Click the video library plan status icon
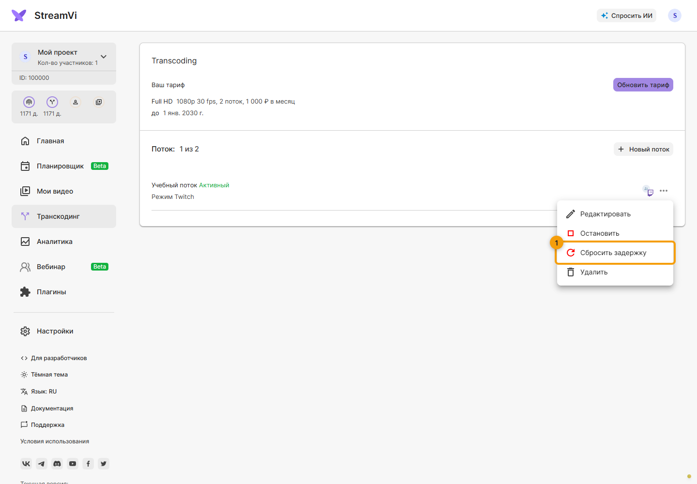Image resolution: width=697 pixels, height=484 pixels. pos(99,102)
